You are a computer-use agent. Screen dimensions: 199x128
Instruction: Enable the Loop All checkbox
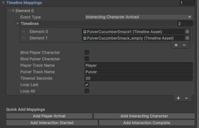click(x=87, y=91)
